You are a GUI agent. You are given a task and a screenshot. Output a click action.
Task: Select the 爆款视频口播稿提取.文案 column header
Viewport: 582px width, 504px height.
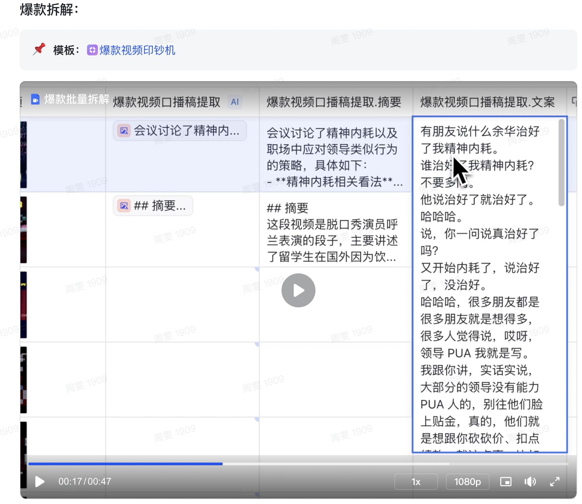point(487,102)
